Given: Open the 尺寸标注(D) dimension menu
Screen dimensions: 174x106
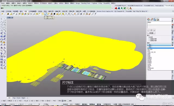Looking at the screenshot, I should click(43, 3).
